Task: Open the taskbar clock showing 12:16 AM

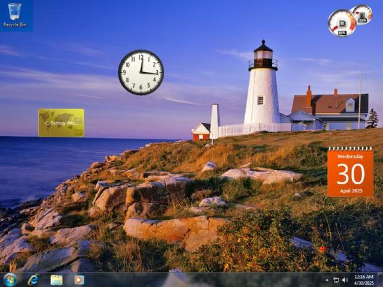Action: (364, 276)
